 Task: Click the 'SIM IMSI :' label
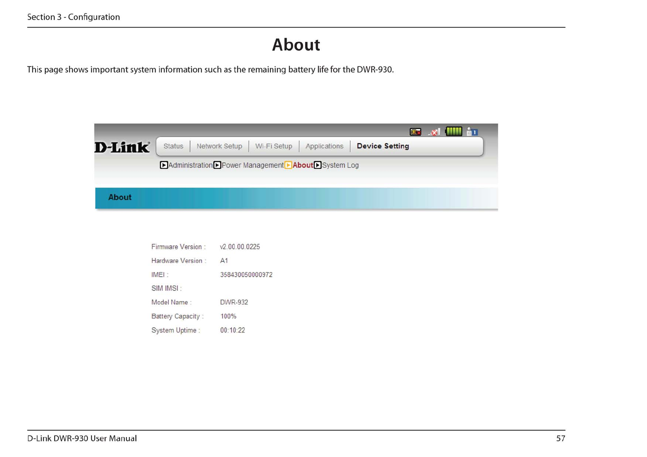pyautogui.click(x=166, y=288)
